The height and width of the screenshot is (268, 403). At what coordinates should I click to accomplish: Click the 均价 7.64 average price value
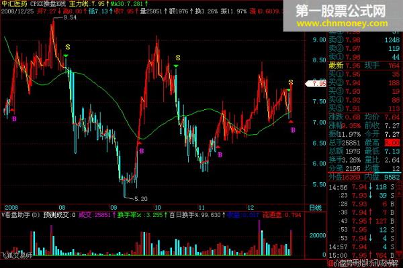[x=382, y=117]
